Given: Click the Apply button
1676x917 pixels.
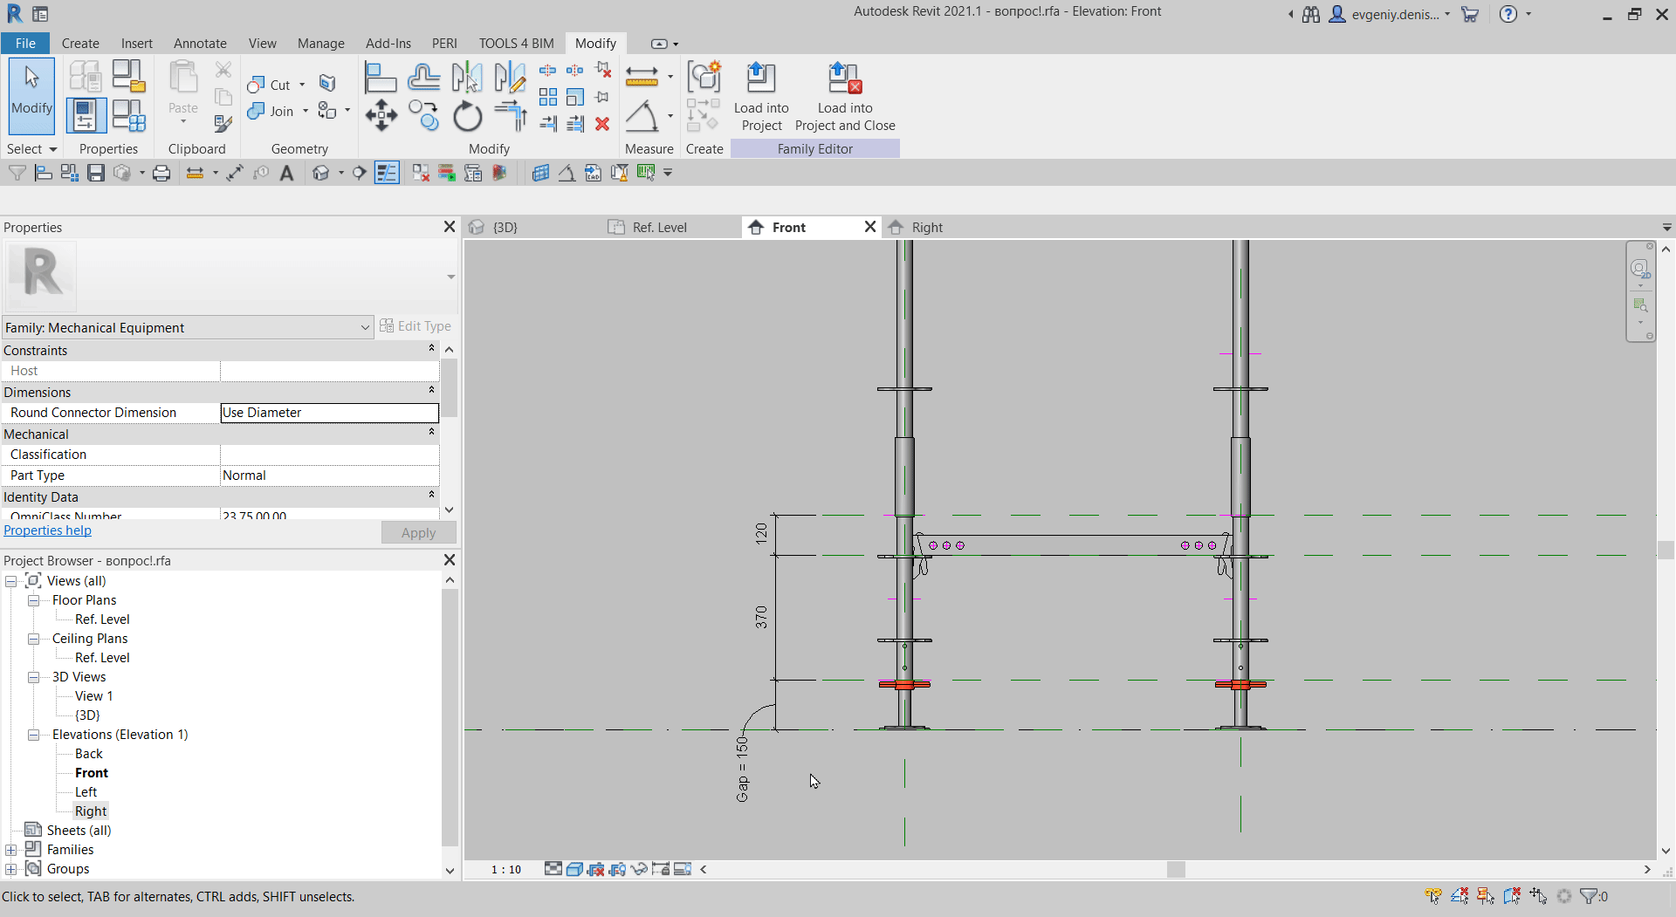Looking at the screenshot, I should click(418, 532).
